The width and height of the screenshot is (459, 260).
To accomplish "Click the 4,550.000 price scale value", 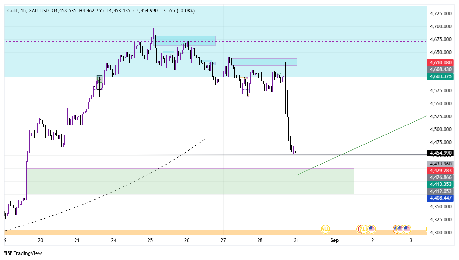I will [441, 104].
